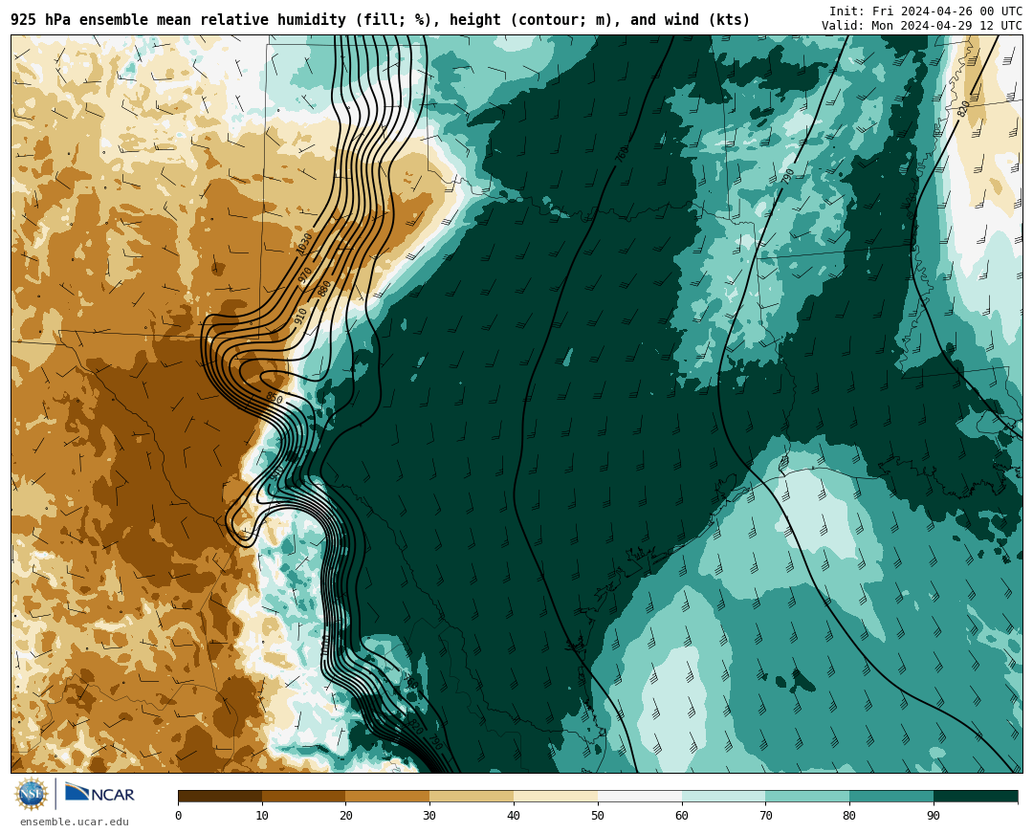This screenshot has height=833, width=1033.
Task: Click the colorbar tick label '30'
Action: point(429,815)
